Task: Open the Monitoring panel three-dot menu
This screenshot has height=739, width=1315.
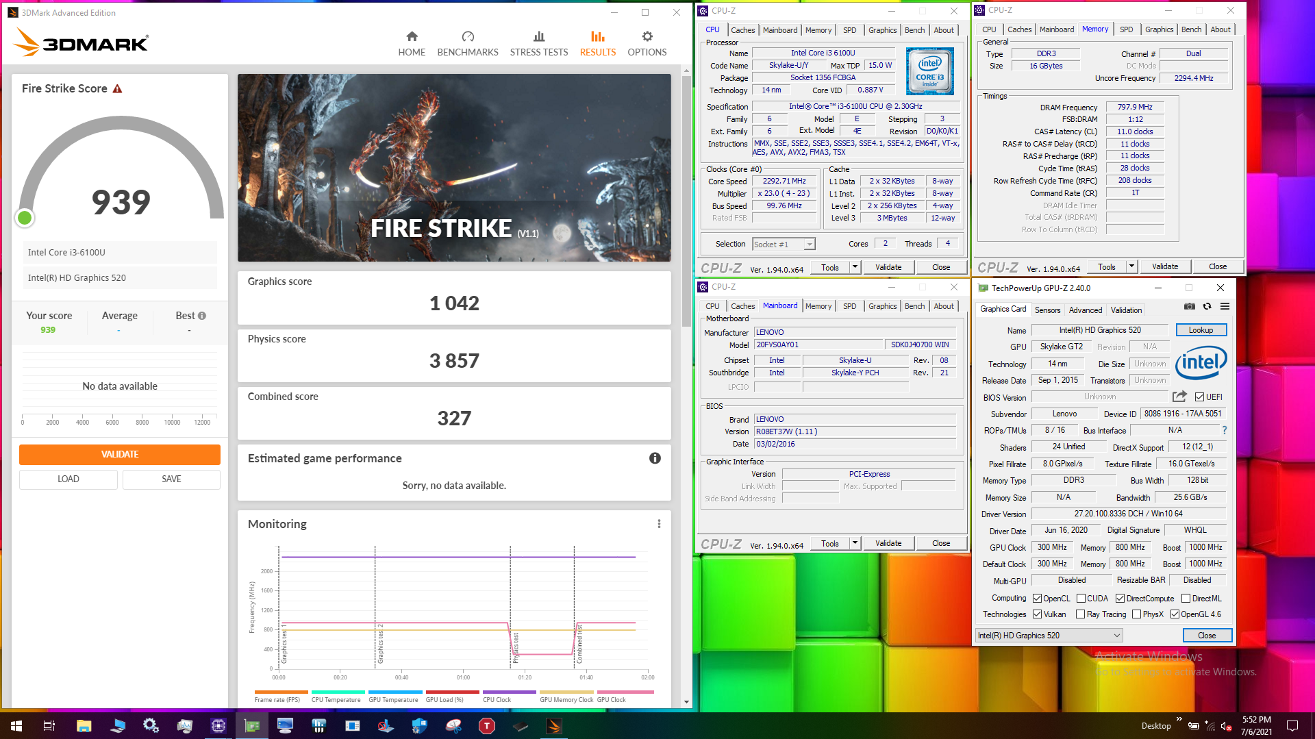Action: (x=659, y=524)
